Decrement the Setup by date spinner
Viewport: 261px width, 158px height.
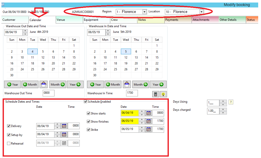click(57, 136)
